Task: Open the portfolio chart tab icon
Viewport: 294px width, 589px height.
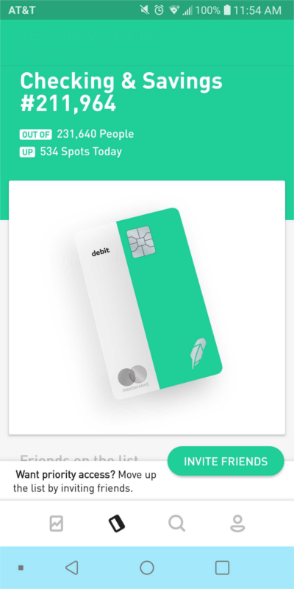Action: coord(57,523)
